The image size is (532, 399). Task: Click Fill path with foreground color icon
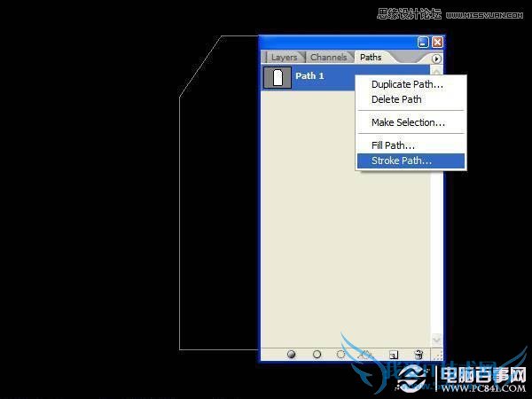[291, 354]
